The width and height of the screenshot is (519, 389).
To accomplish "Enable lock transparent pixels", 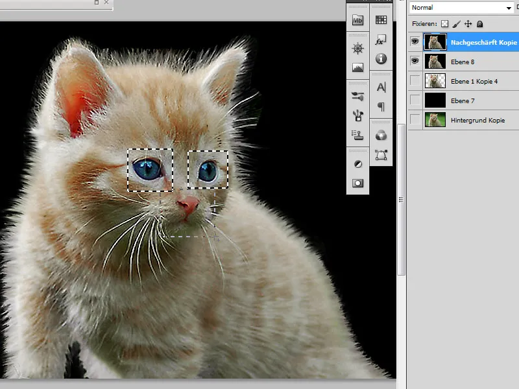I will 444,23.
